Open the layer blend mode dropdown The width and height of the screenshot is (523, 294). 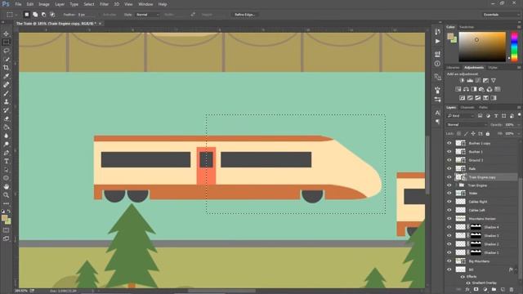click(x=467, y=125)
